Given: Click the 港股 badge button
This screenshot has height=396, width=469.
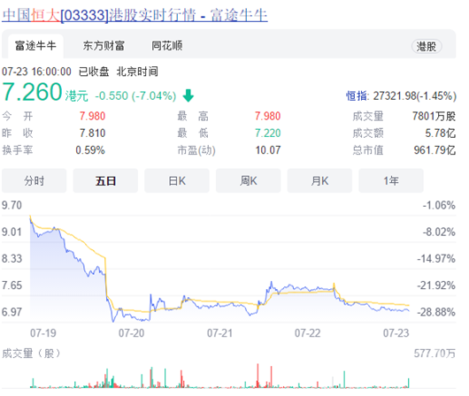Looking at the screenshot, I should click(427, 47).
